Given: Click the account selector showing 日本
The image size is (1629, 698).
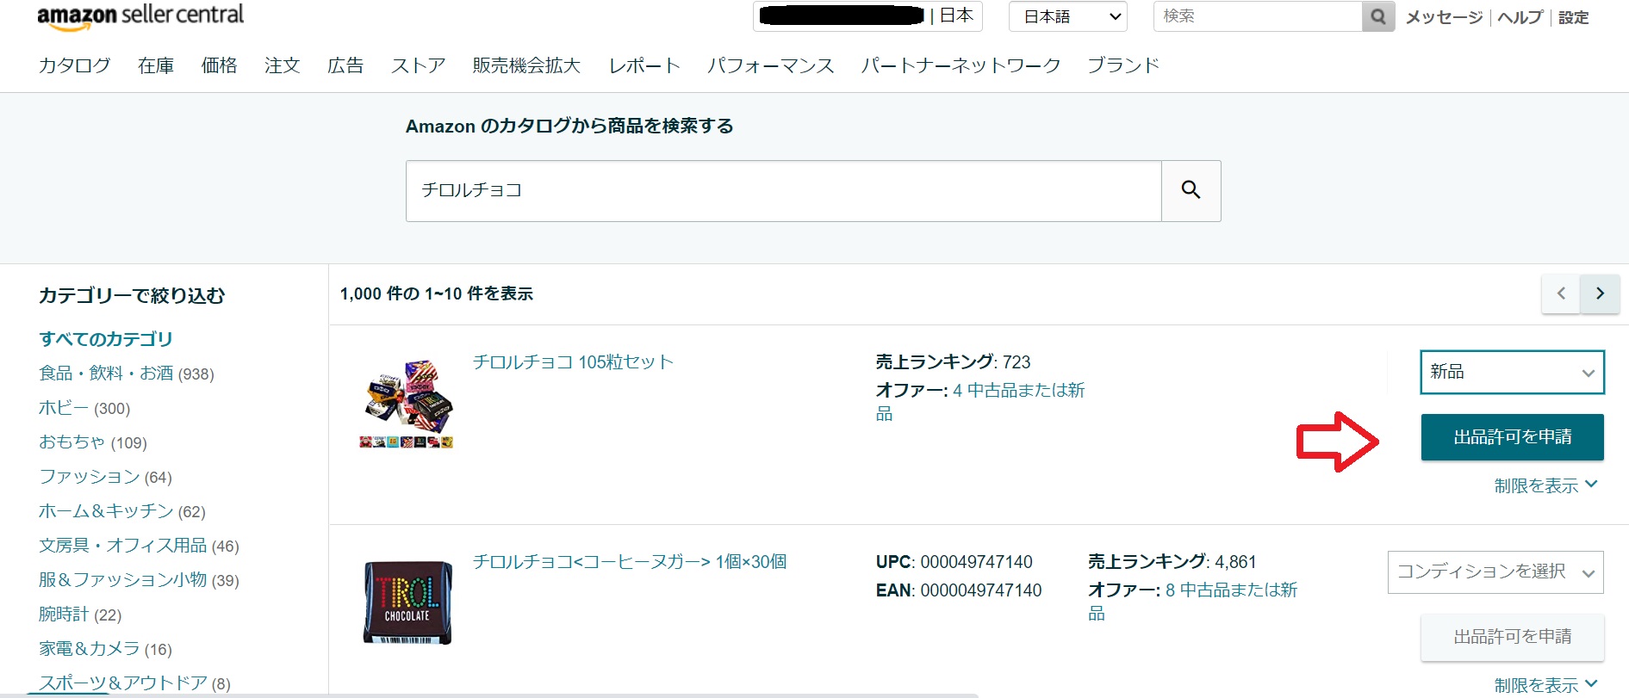Looking at the screenshot, I should [x=867, y=16].
